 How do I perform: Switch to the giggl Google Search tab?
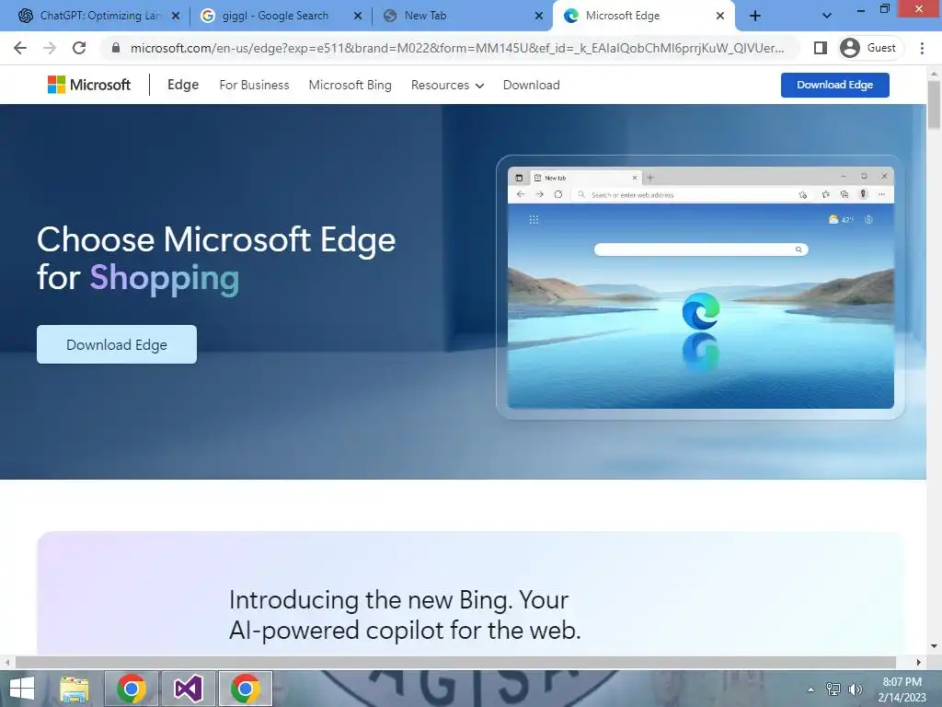coord(275,16)
